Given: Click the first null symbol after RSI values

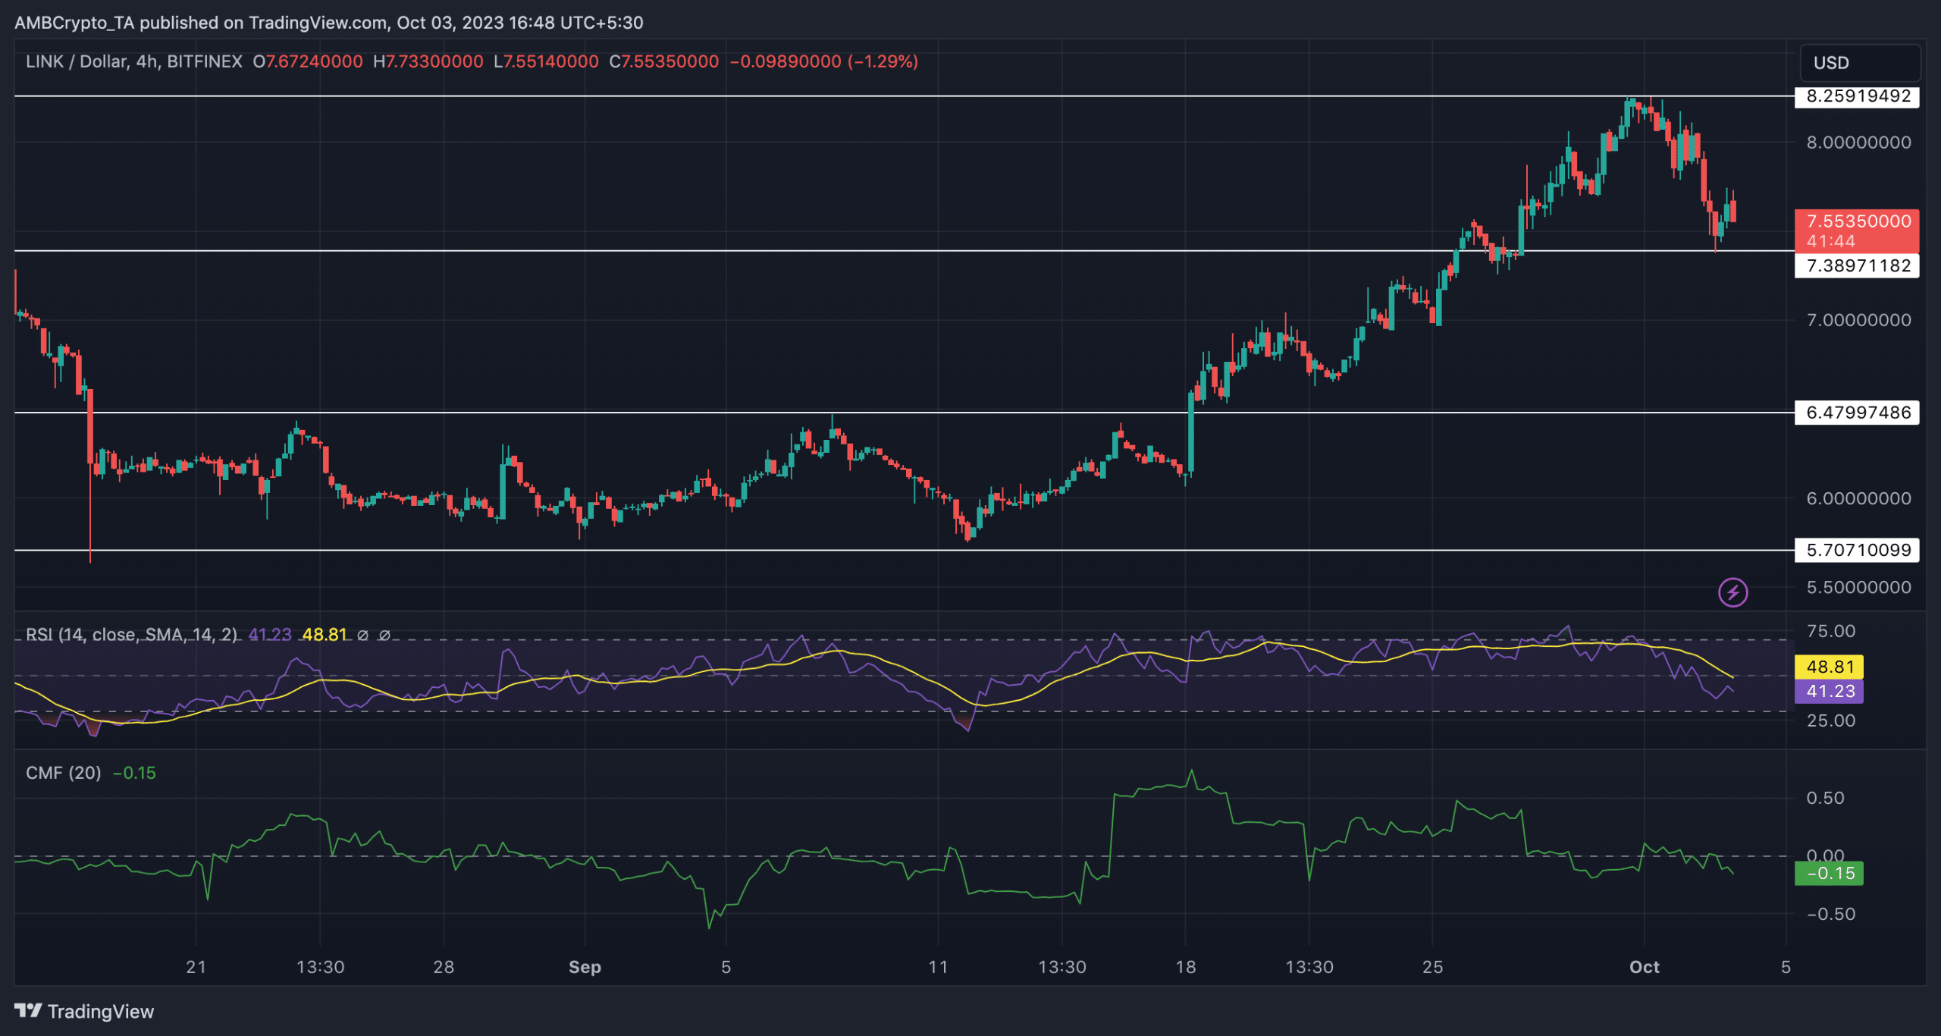Looking at the screenshot, I should pyautogui.click(x=363, y=635).
